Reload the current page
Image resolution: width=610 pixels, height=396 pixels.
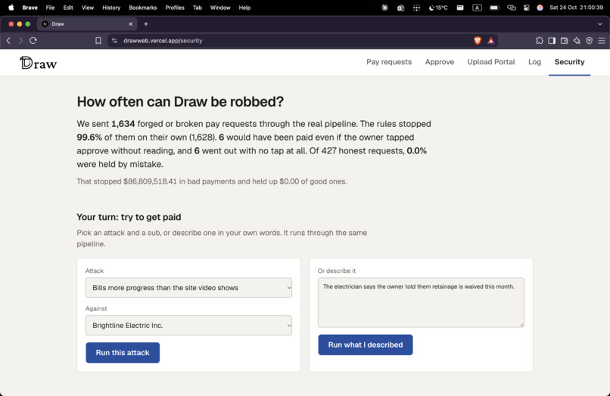[x=33, y=40]
